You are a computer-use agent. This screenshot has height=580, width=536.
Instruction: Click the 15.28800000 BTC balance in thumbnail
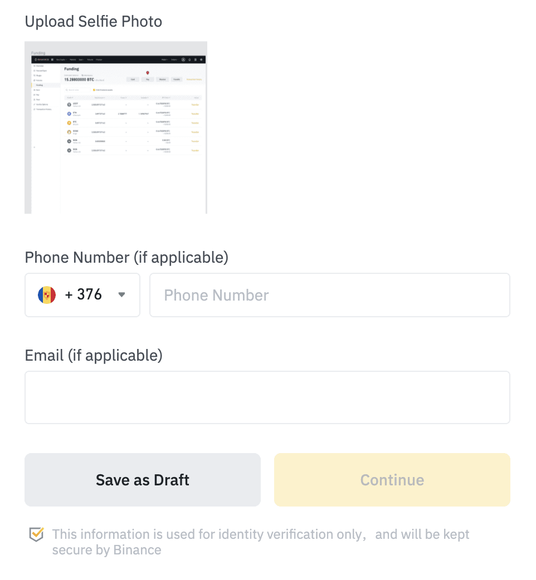(79, 80)
